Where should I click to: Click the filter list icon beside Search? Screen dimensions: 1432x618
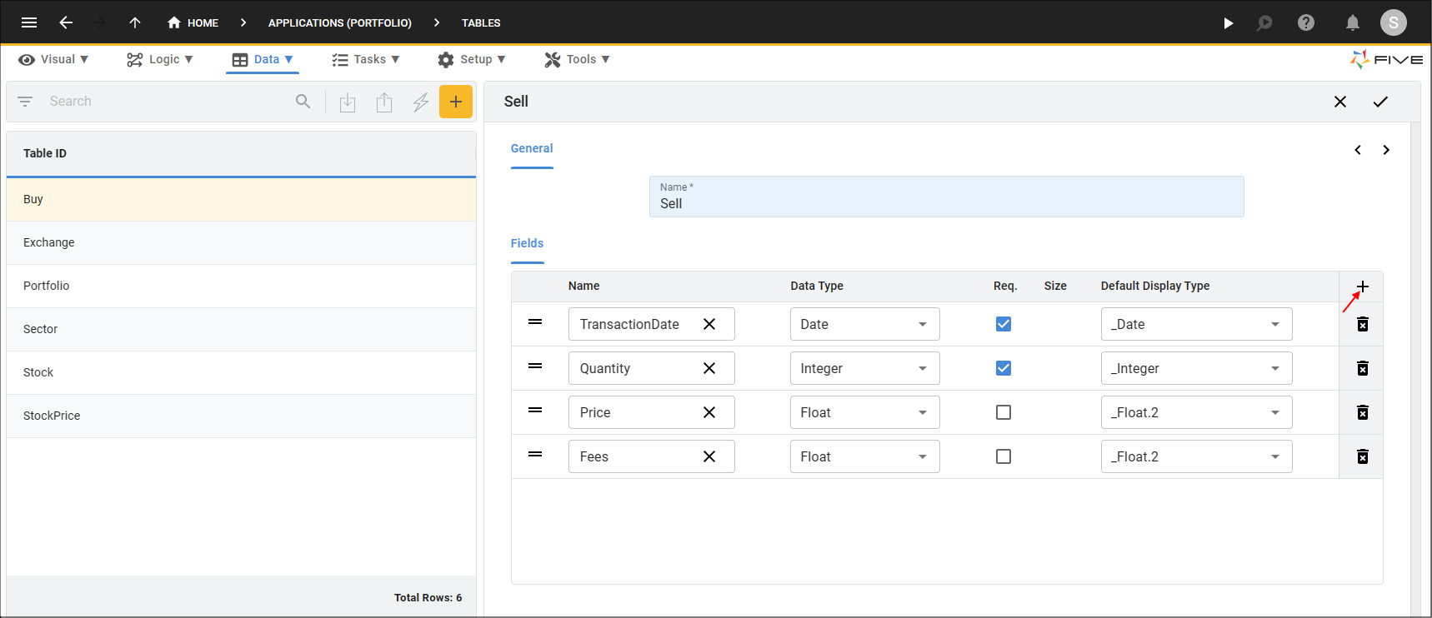tap(25, 102)
